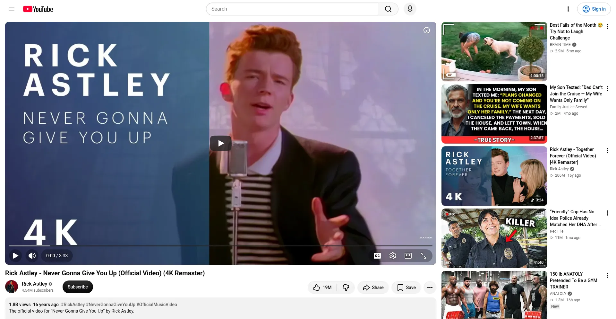Open the Friendly Cop video thumbnail
The width and height of the screenshot is (616, 319).
(494, 238)
